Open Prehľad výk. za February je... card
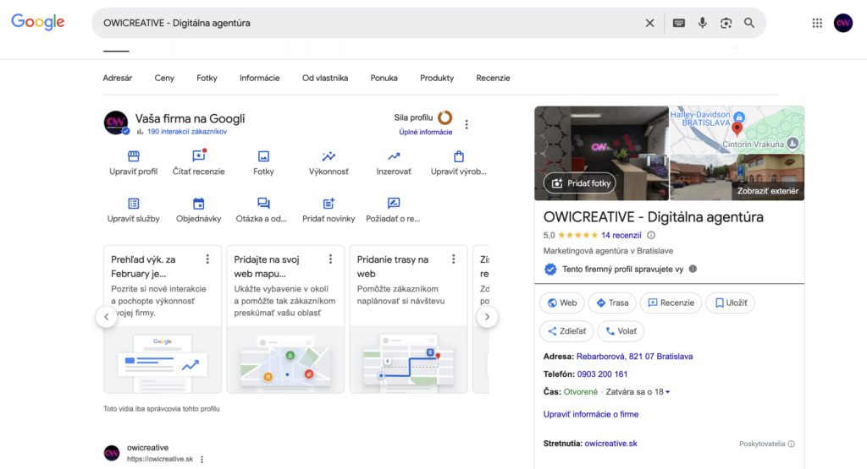 coord(163,319)
